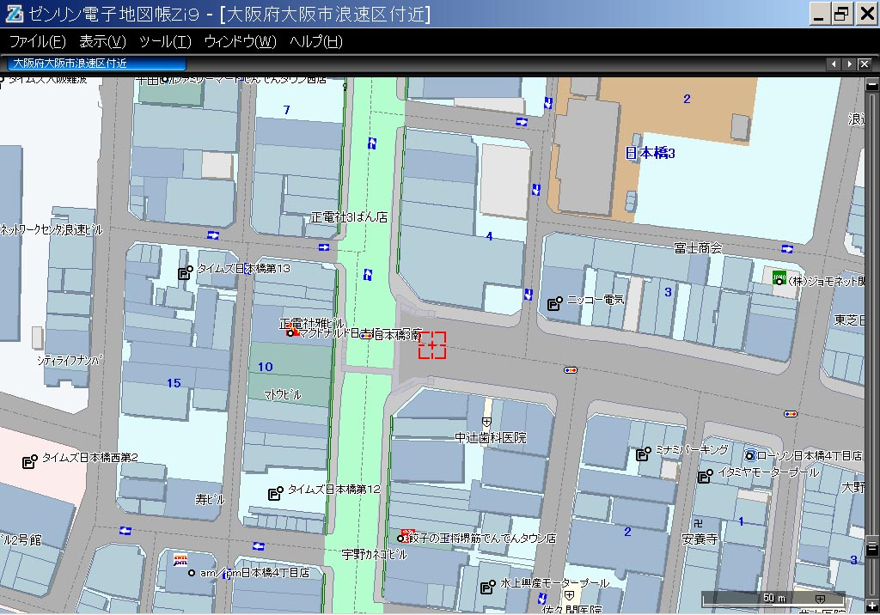Click the 東芝 label at right edge

coord(848,320)
